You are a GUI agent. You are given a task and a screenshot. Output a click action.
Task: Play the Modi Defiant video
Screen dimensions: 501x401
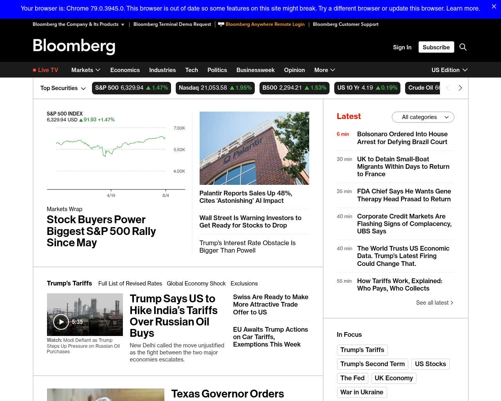pyautogui.click(x=61, y=322)
